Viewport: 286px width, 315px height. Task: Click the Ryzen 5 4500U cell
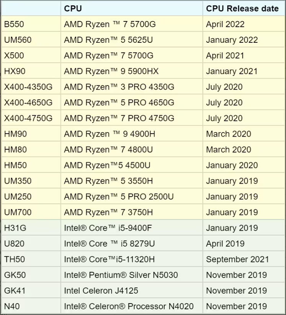[x=107, y=165]
